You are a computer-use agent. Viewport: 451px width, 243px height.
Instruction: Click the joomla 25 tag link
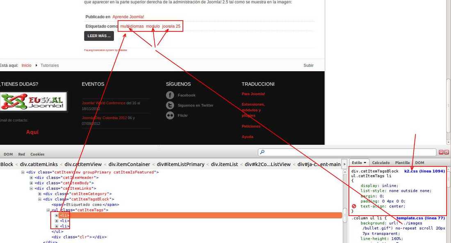pyautogui.click(x=171, y=27)
